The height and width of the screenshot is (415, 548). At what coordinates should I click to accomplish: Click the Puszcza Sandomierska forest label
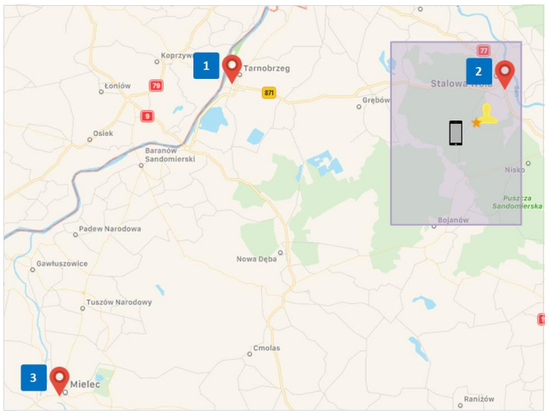click(x=517, y=202)
